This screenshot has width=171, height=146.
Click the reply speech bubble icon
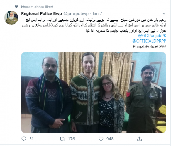pos(24,139)
